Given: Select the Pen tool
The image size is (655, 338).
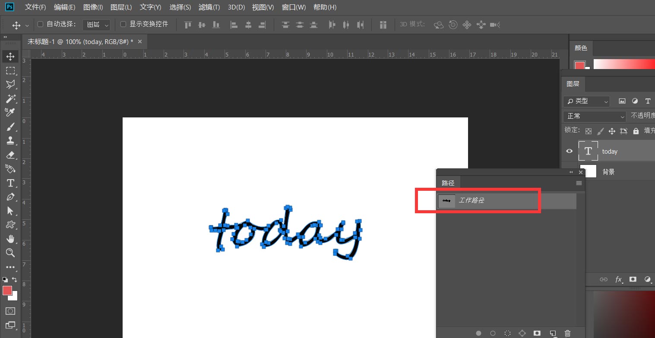Looking at the screenshot, I should point(10,197).
